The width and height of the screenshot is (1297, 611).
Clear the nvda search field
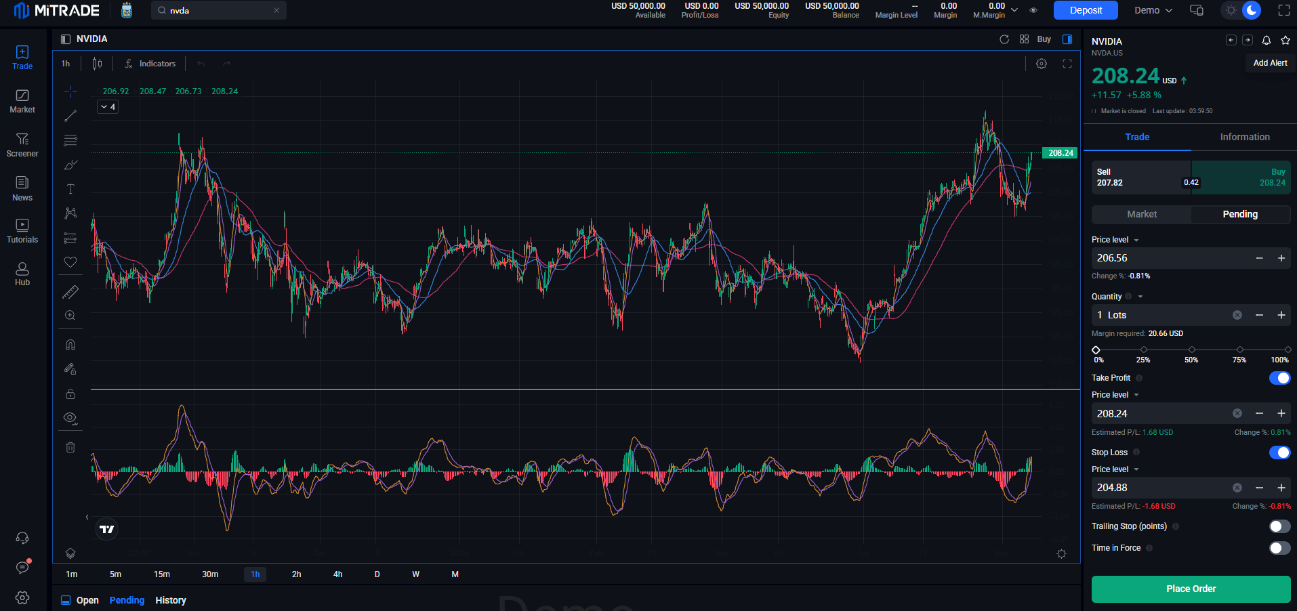[276, 10]
